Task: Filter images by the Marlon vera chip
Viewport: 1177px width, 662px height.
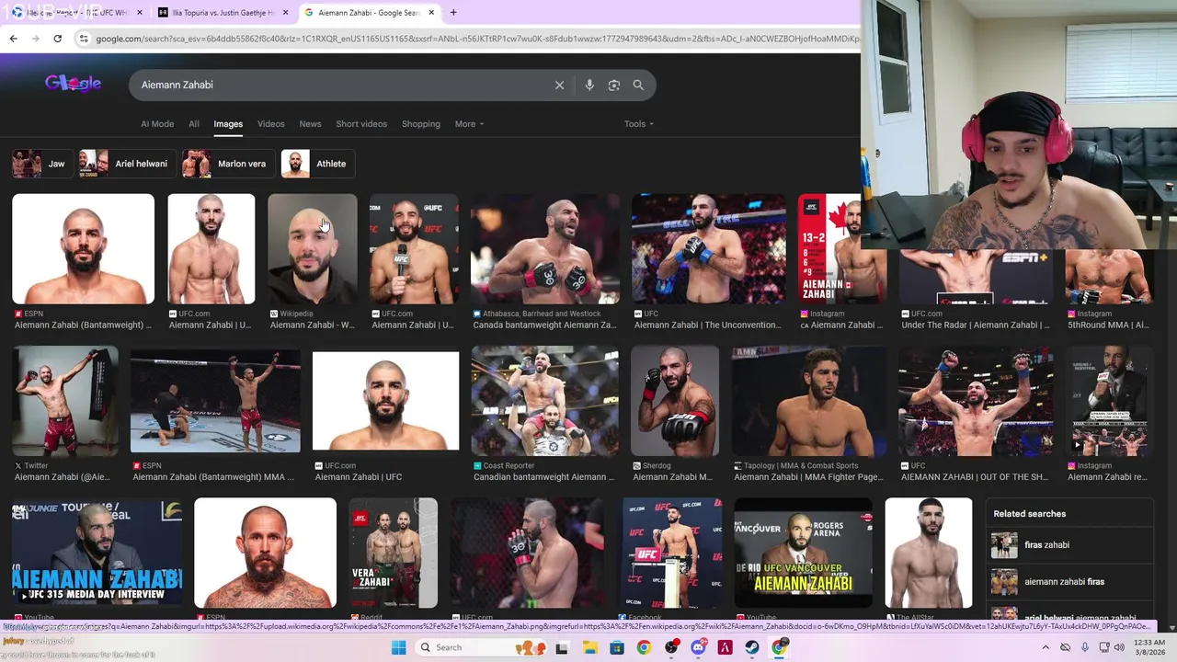Action: pyautogui.click(x=227, y=164)
